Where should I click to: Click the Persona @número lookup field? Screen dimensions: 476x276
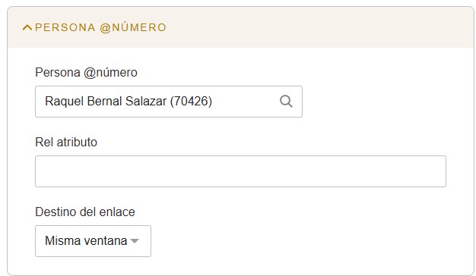[169, 102]
